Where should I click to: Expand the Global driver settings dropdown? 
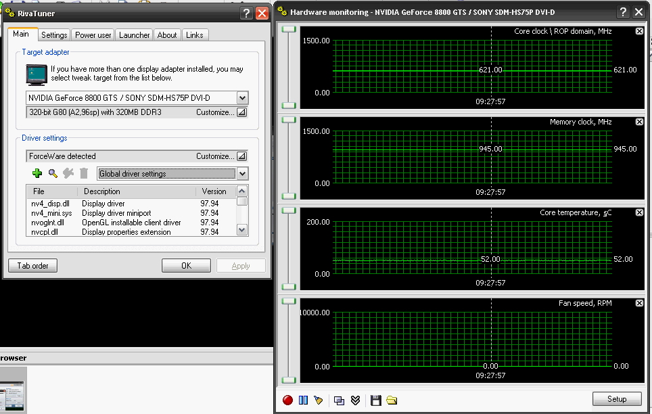(x=242, y=174)
